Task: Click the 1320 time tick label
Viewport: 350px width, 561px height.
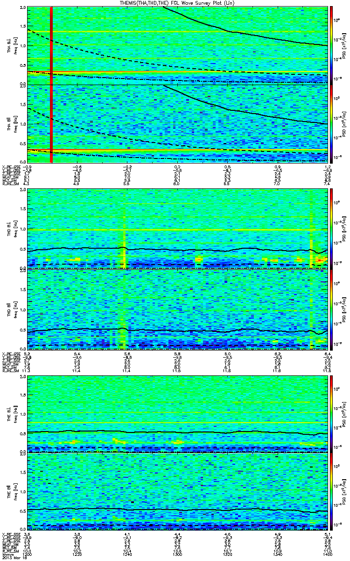Action: click(x=228, y=554)
